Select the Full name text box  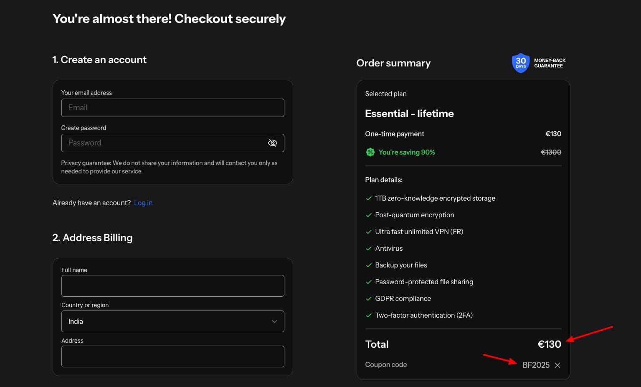pyautogui.click(x=172, y=286)
